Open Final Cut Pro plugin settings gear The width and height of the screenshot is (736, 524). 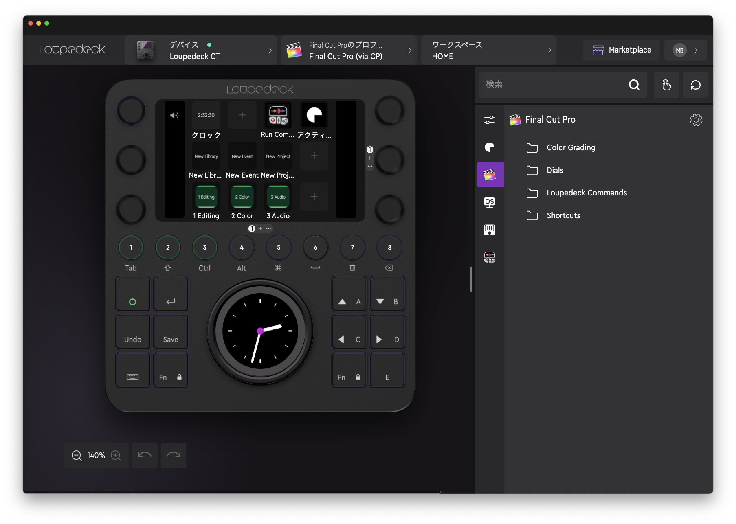click(x=696, y=120)
